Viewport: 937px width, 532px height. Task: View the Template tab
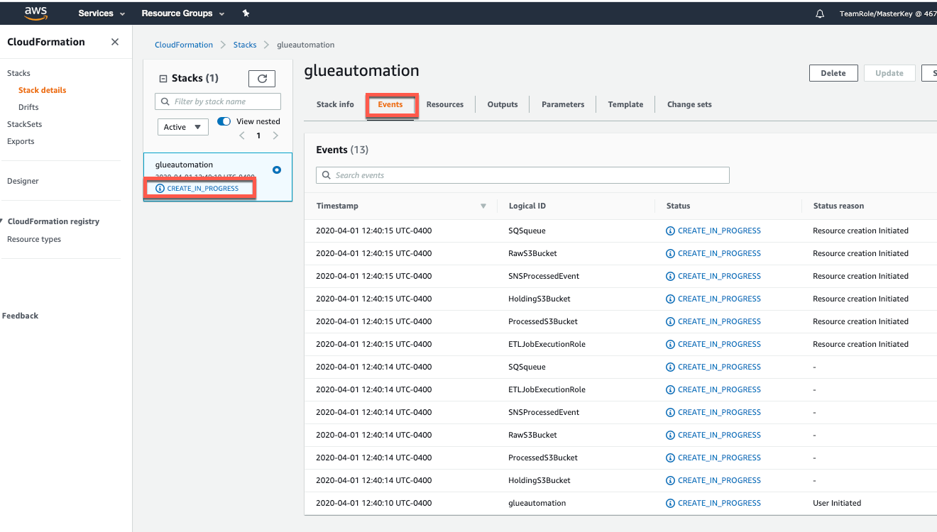[x=625, y=104]
